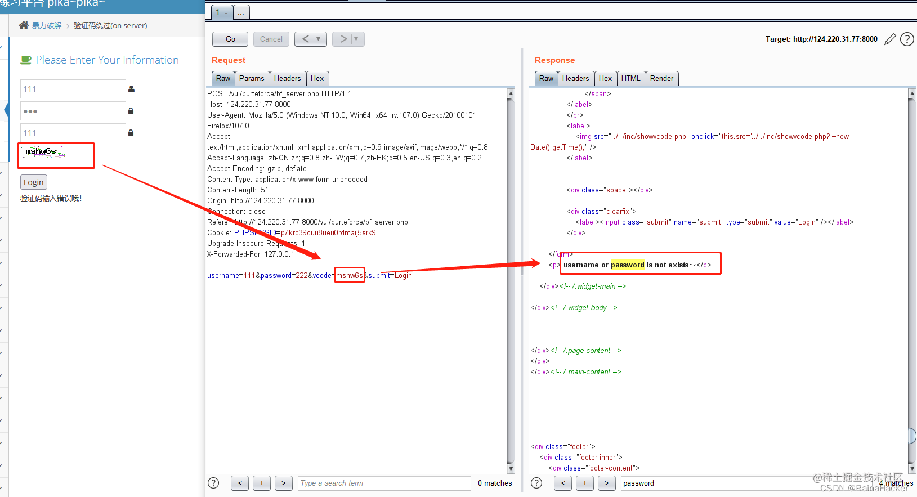Switch to Response Hex tab
Image resolution: width=917 pixels, height=497 pixels.
[606, 78]
